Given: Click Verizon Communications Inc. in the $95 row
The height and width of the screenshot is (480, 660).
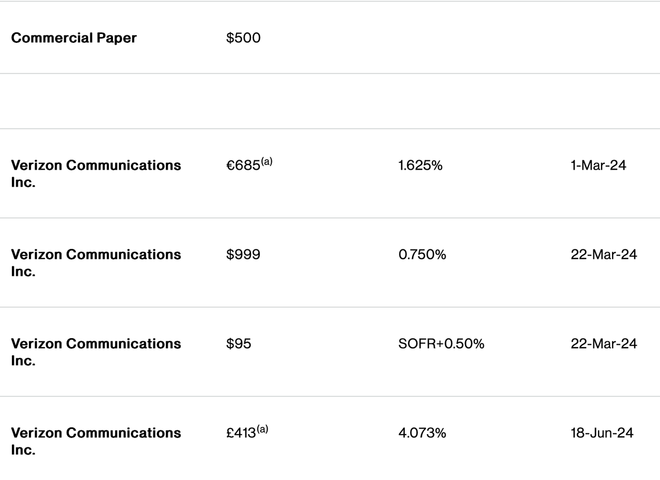Looking at the screenshot, I should pyautogui.click(x=96, y=352).
